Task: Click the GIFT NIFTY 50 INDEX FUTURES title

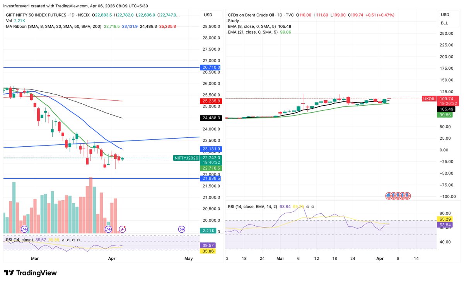Action: [37, 15]
